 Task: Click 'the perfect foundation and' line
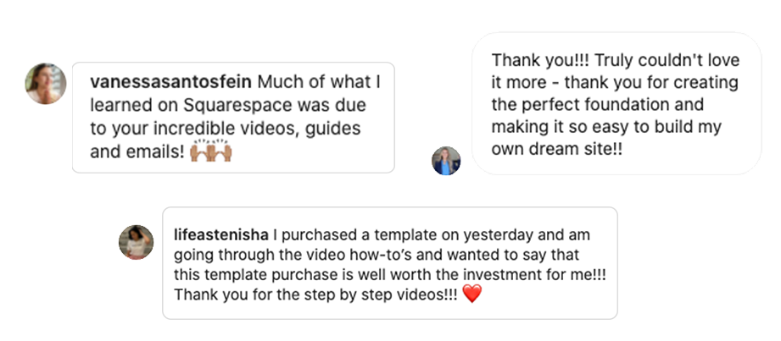click(598, 104)
